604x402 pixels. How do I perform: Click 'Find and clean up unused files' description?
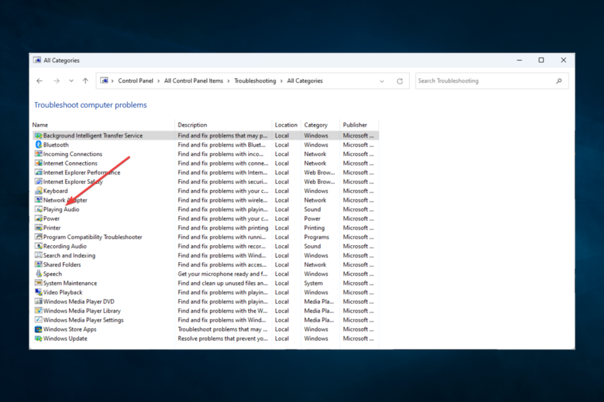coord(223,283)
